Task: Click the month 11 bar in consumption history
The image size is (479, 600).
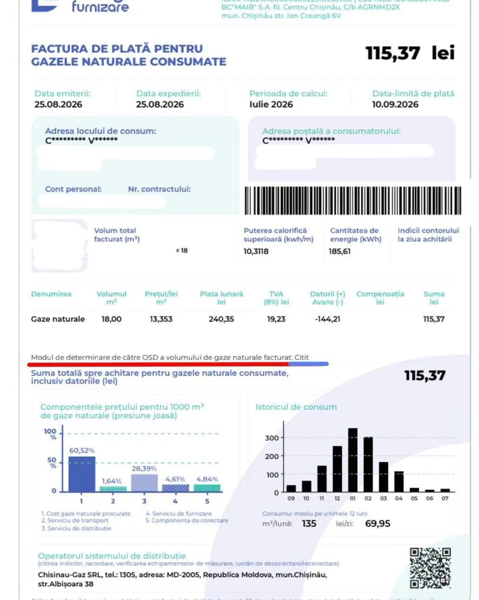Action: [322, 479]
